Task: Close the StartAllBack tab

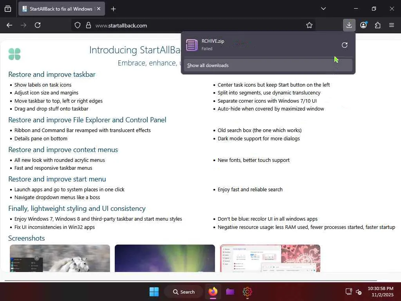Action: pyautogui.click(x=99, y=9)
